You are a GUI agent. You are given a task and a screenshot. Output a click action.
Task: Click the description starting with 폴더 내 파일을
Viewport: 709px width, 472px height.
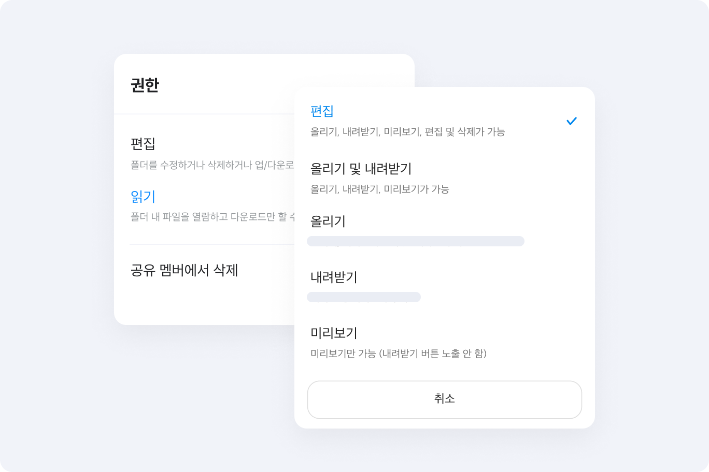pos(211,217)
